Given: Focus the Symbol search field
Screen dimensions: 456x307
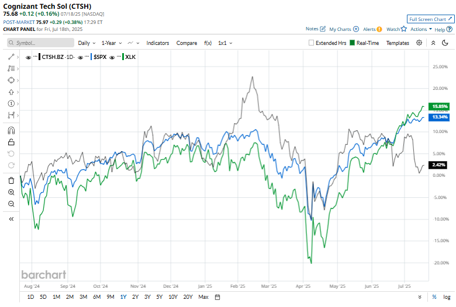Looking at the screenshot, I should point(40,43).
